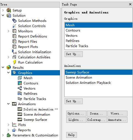The width and height of the screenshot is (133, 140).
Task: Click Set Up button under Graphics list
Action: (74, 54)
